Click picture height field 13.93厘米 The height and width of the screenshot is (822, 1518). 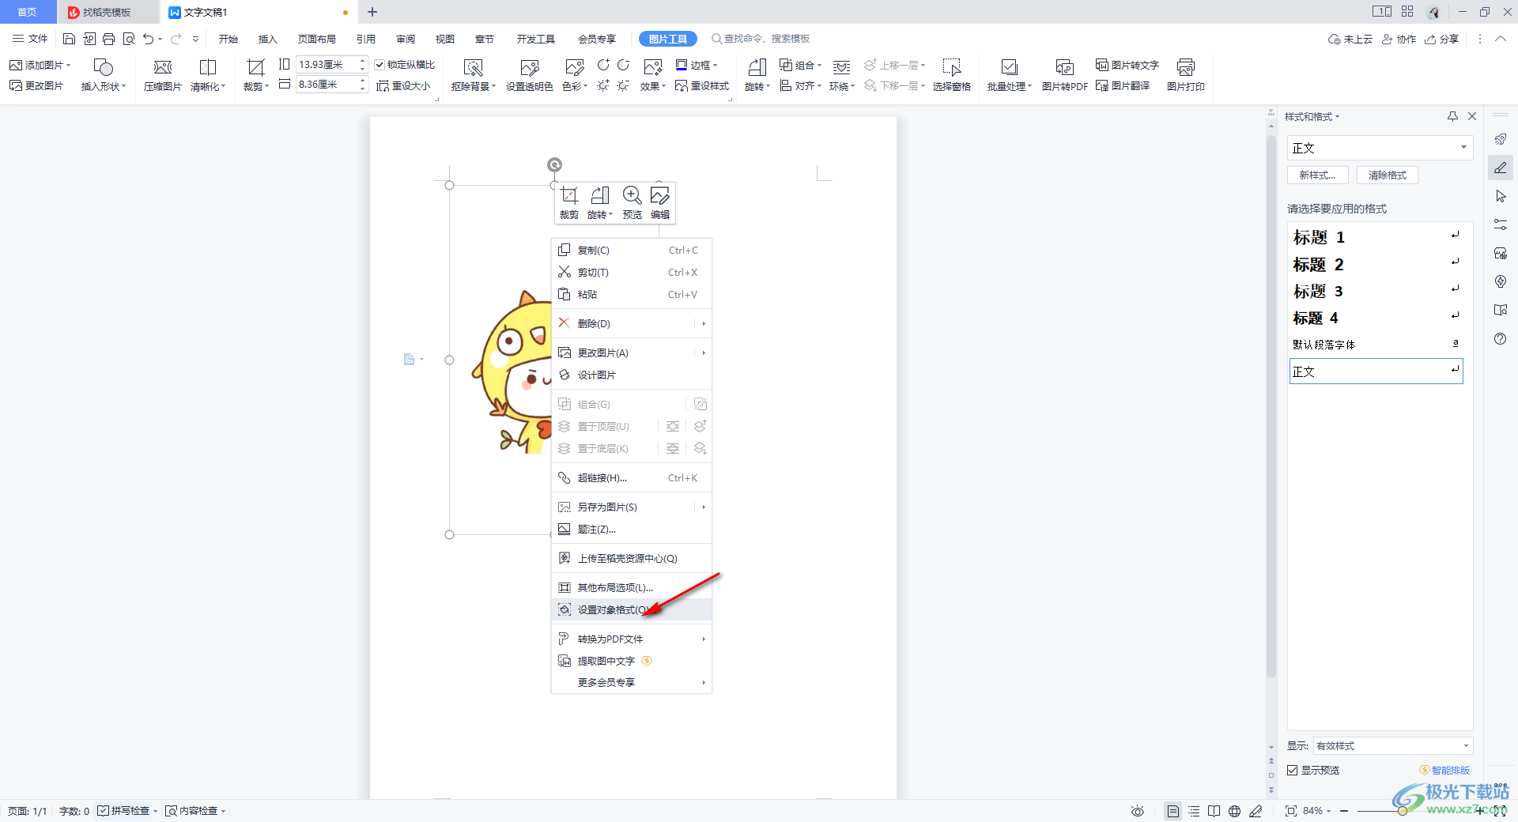click(x=327, y=64)
